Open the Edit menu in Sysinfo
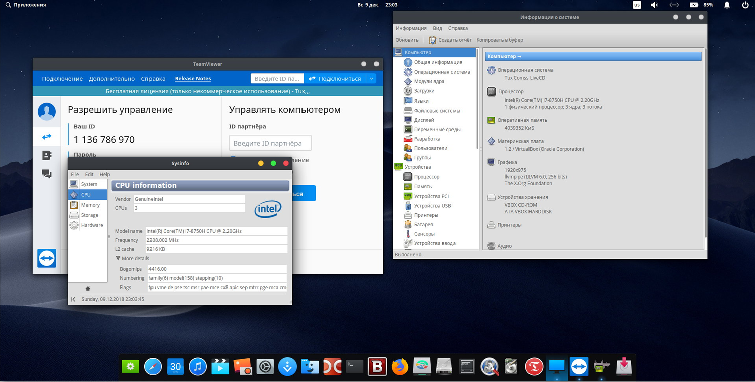Screen dimensions: 755x382 click(89, 174)
